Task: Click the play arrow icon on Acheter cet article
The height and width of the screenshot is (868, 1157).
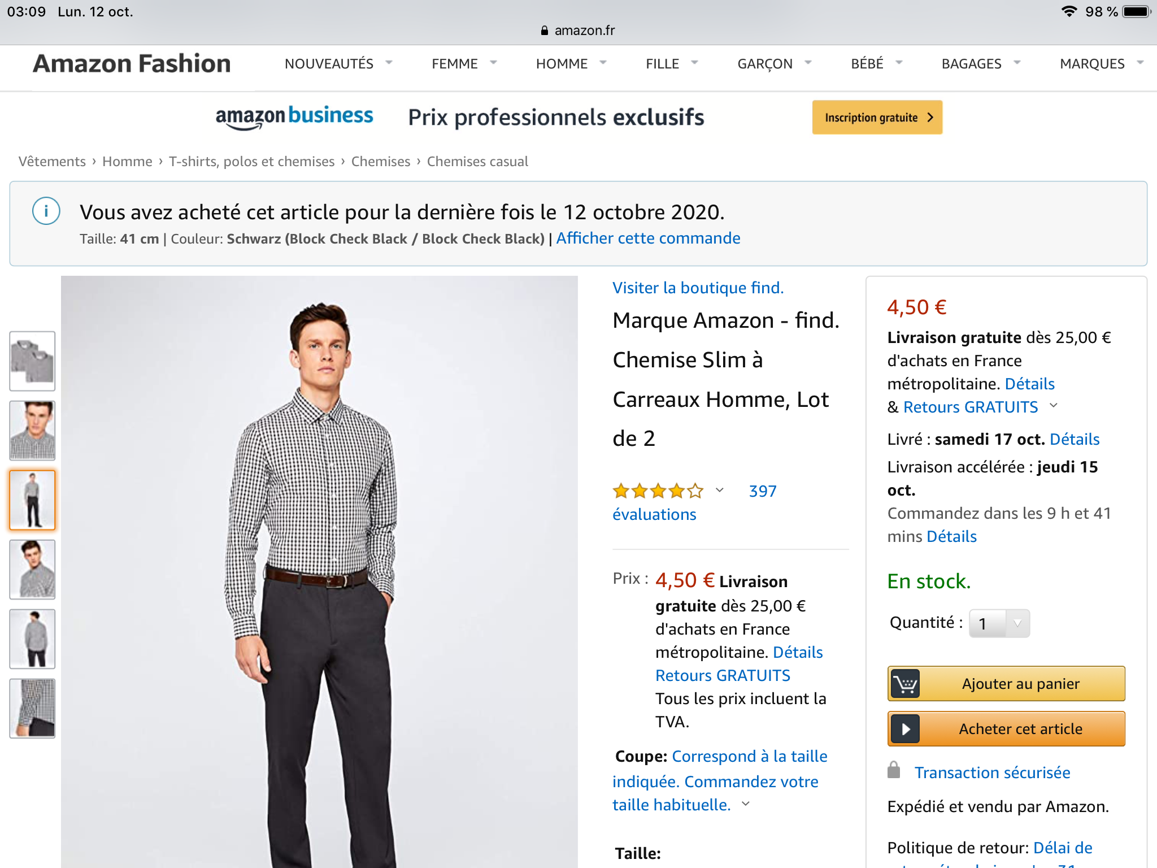Action: (x=905, y=730)
